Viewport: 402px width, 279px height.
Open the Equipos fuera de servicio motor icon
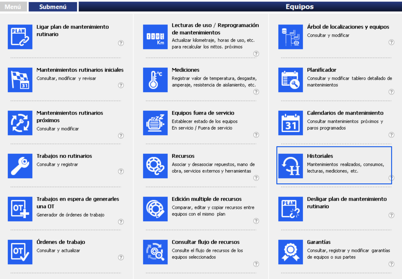(x=155, y=123)
